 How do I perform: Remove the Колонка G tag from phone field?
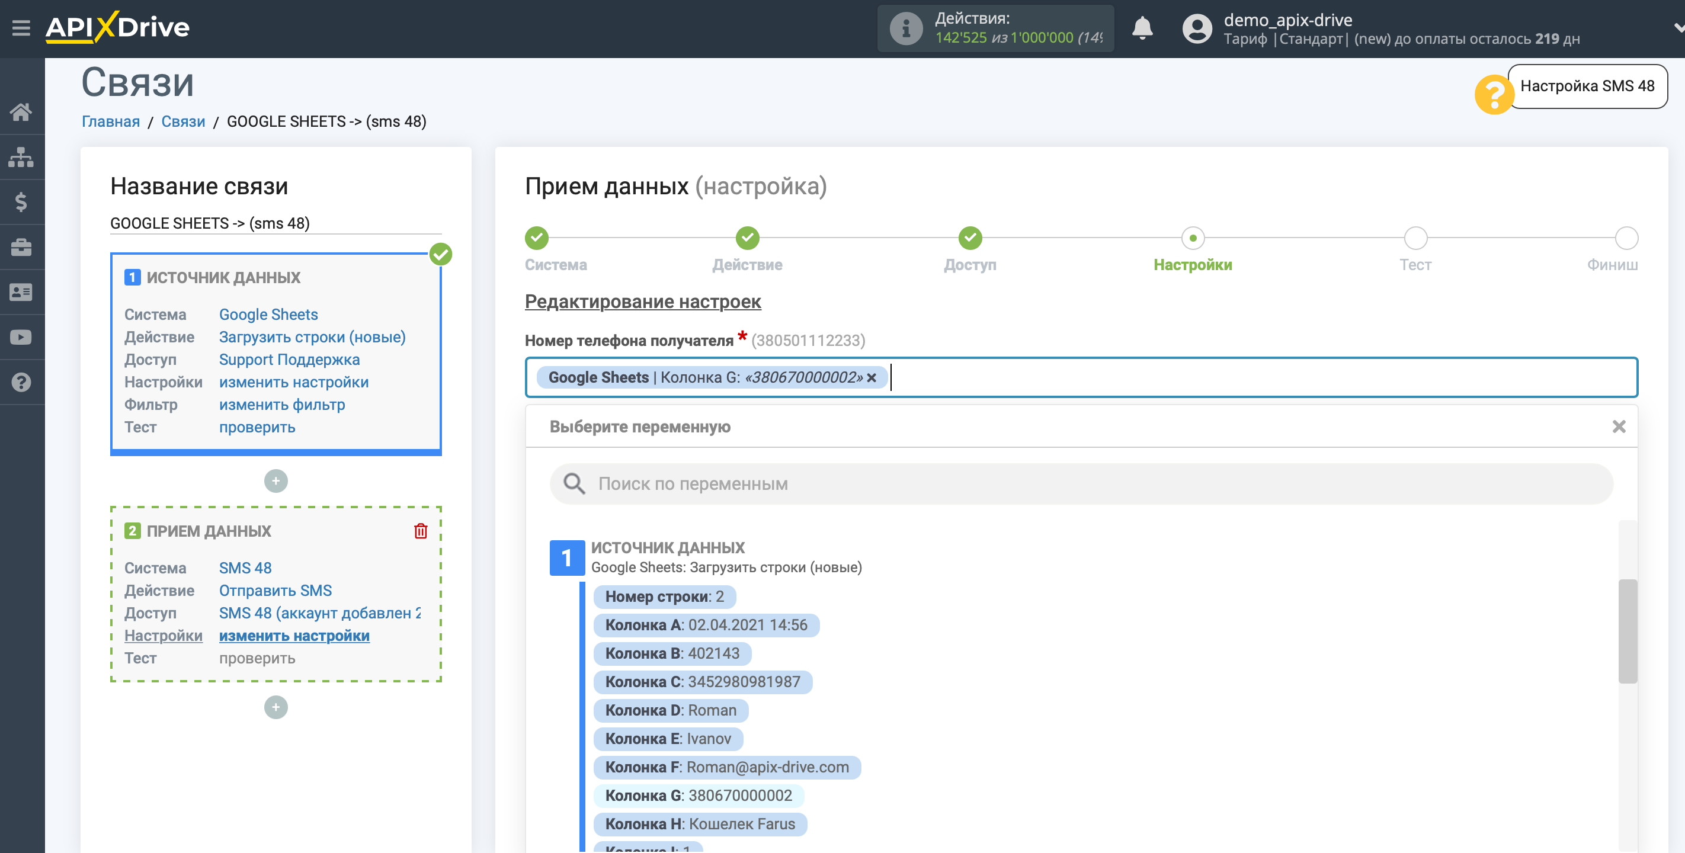pos(872,377)
